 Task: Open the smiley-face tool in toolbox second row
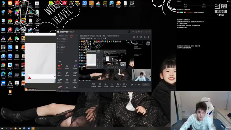[x=59, y=74]
